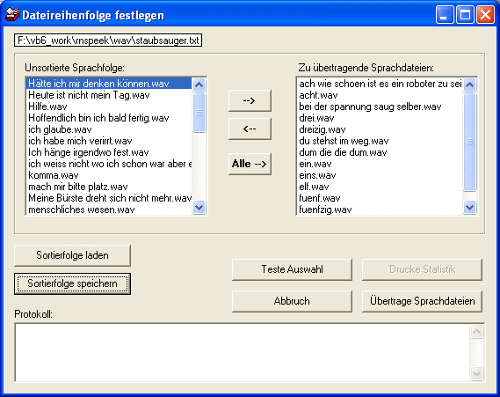Click the file path input field
The height and width of the screenshot is (397, 500).
pyautogui.click(x=108, y=40)
